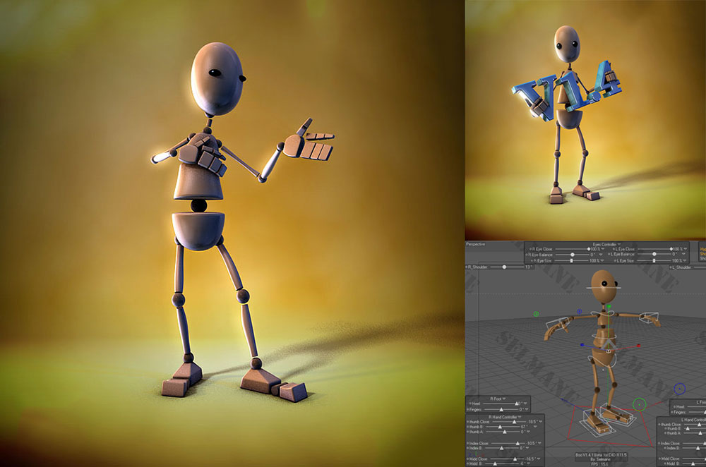Collapse the Eyes Controller panel via its chevron
The height and width of the screenshot is (467, 706).
click(617, 243)
